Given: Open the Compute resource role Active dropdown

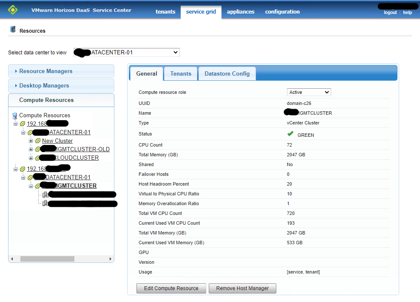Looking at the screenshot, I should (x=309, y=92).
